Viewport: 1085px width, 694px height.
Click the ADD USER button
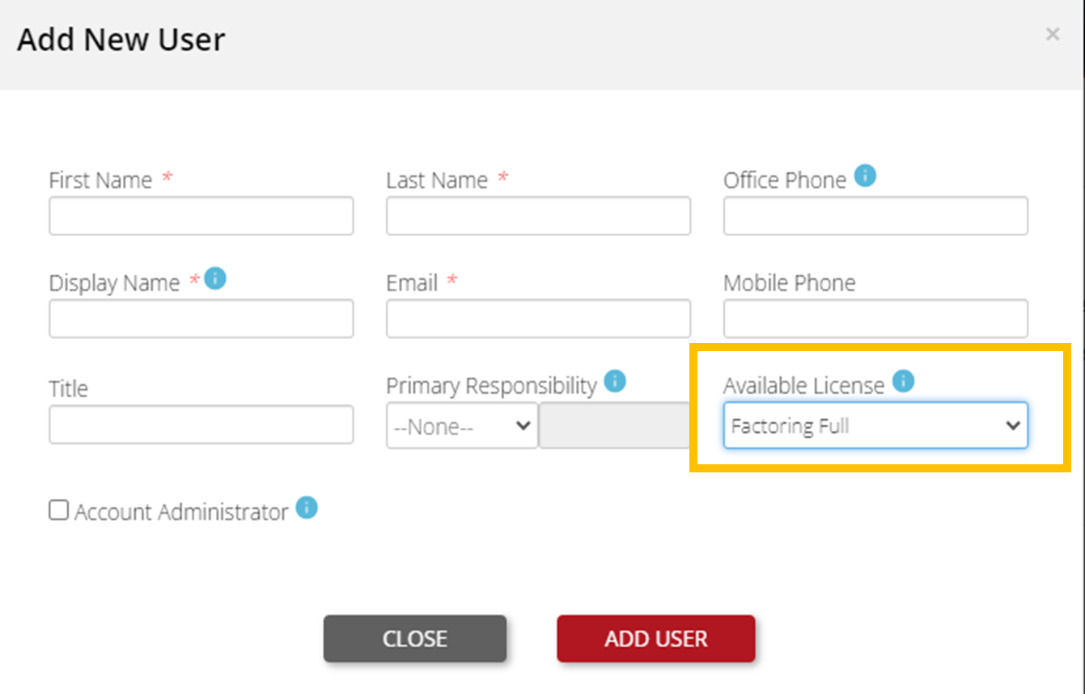[655, 639]
